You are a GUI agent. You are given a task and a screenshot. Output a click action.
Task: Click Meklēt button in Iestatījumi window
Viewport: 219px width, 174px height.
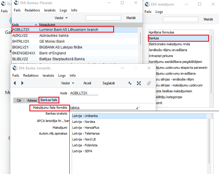tap(208, 19)
